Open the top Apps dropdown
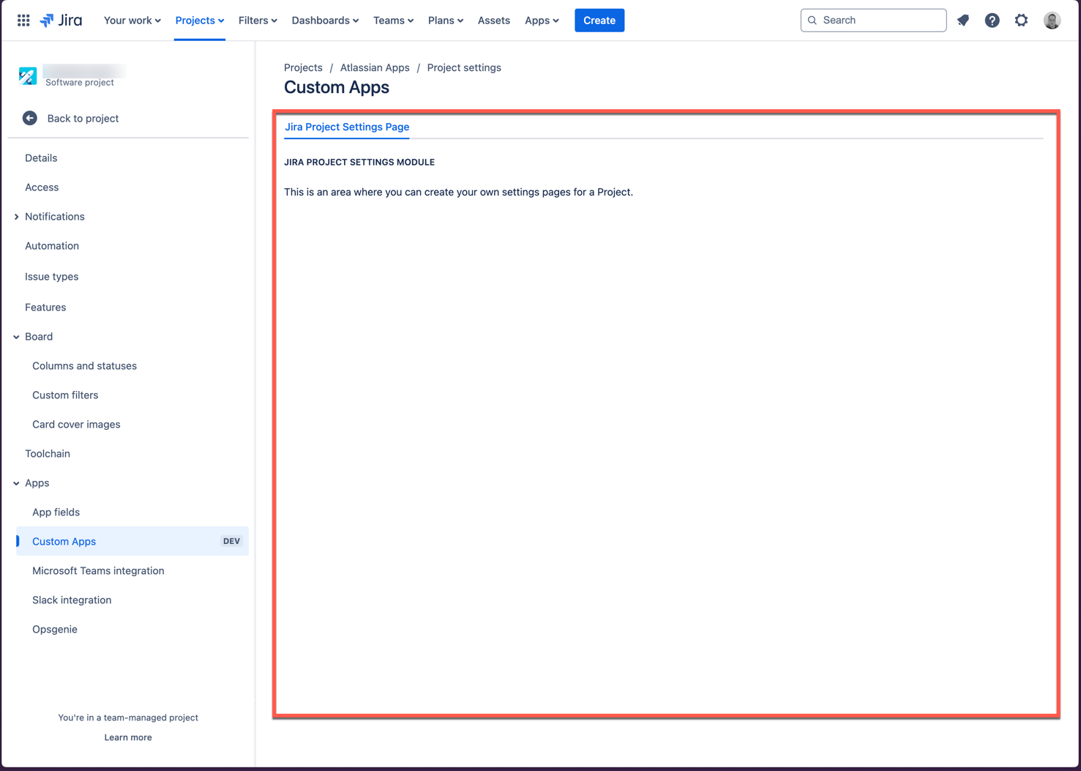 point(542,21)
